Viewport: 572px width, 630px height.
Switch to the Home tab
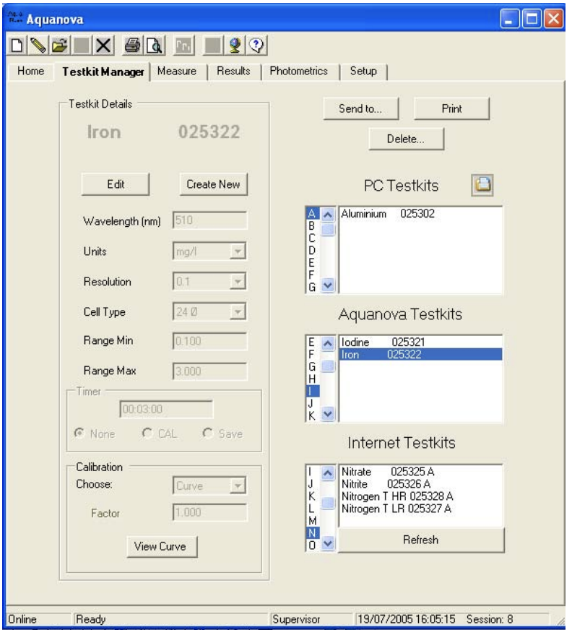(30, 71)
